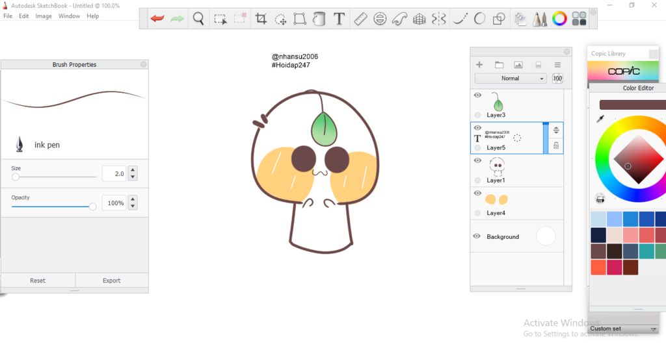This screenshot has width=666, height=350.
Task: Select the Text tool in toolbar
Action: pyautogui.click(x=339, y=19)
